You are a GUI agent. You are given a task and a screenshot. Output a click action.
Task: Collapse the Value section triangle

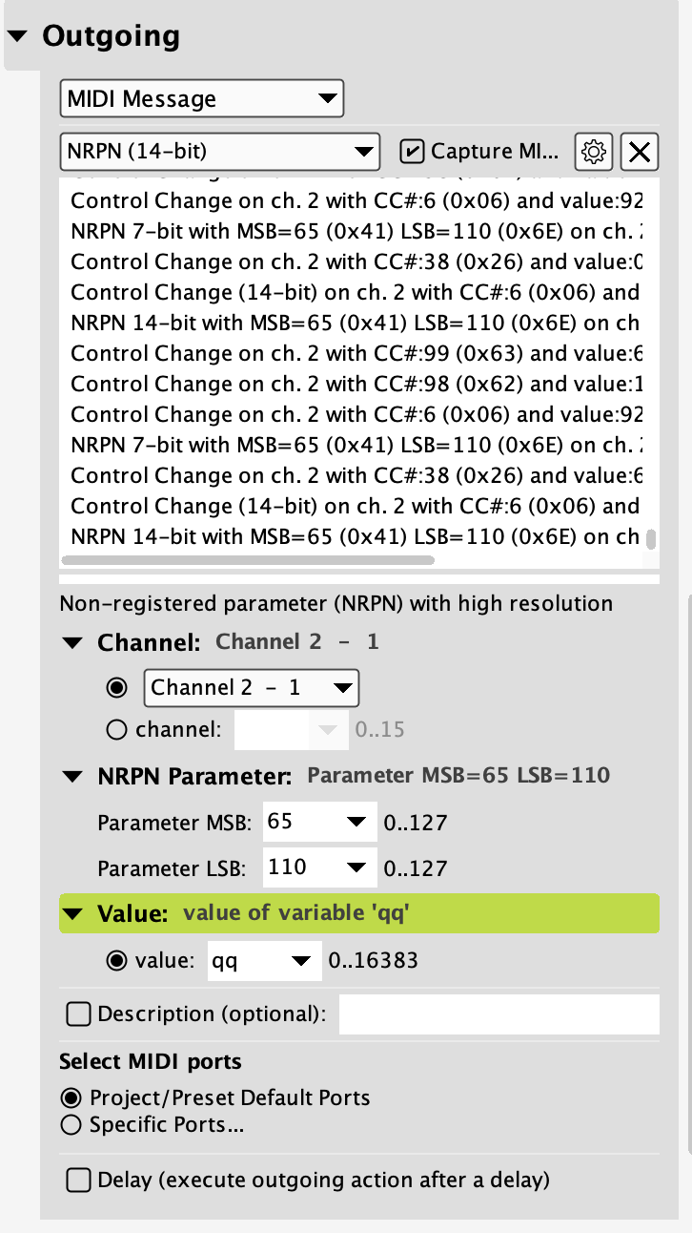[x=72, y=913]
